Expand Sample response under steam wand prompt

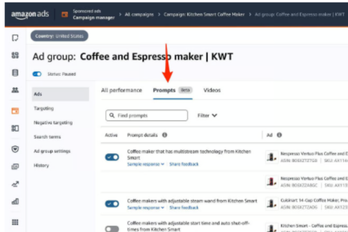tap(145, 206)
